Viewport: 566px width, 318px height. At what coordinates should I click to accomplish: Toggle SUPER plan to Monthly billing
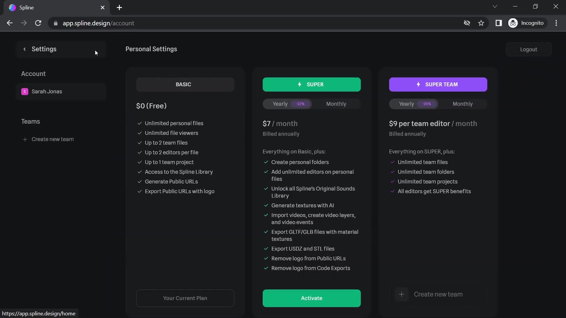[336, 104]
